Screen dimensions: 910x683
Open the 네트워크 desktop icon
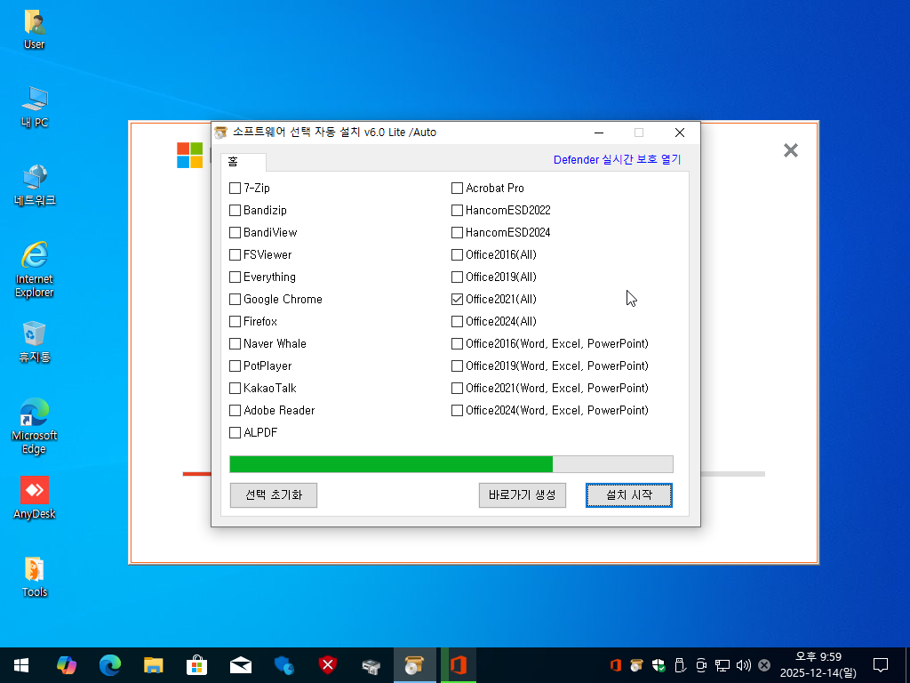(35, 185)
